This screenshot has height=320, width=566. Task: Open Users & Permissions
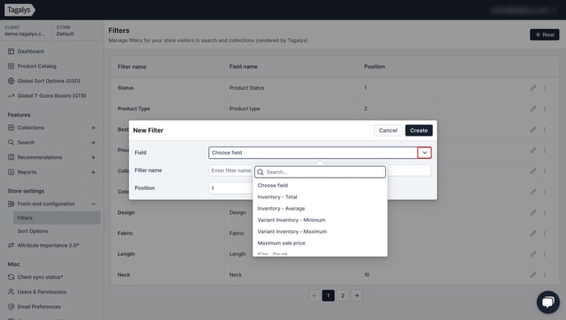pyautogui.click(x=42, y=292)
